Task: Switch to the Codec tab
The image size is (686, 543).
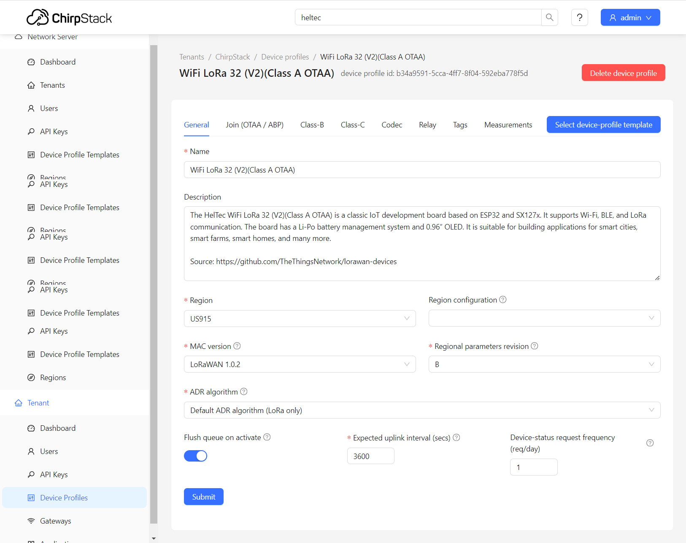Action: pyautogui.click(x=392, y=124)
